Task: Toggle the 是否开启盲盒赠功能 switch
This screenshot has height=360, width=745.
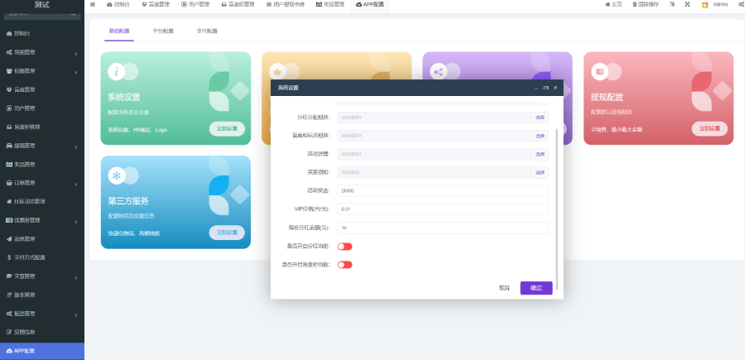Action: tap(344, 265)
